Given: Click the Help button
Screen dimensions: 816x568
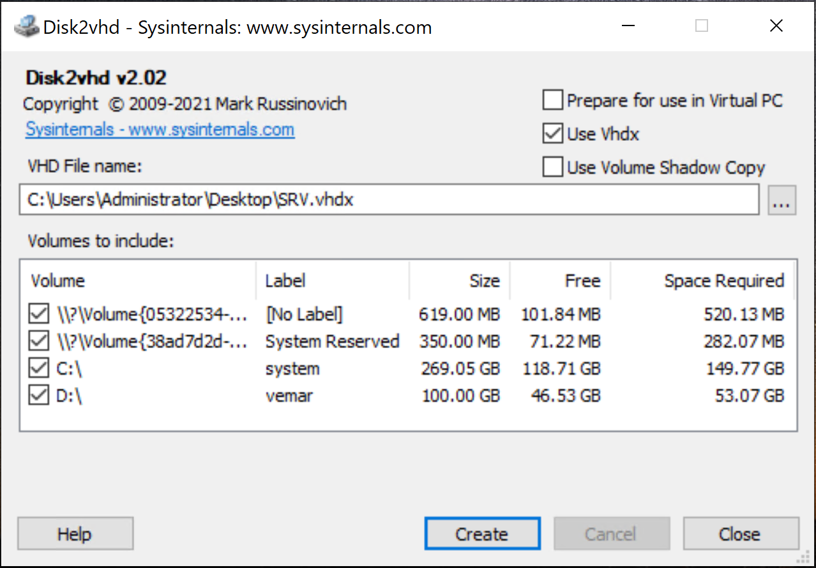Looking at the screenshot, I should (75, 534).
